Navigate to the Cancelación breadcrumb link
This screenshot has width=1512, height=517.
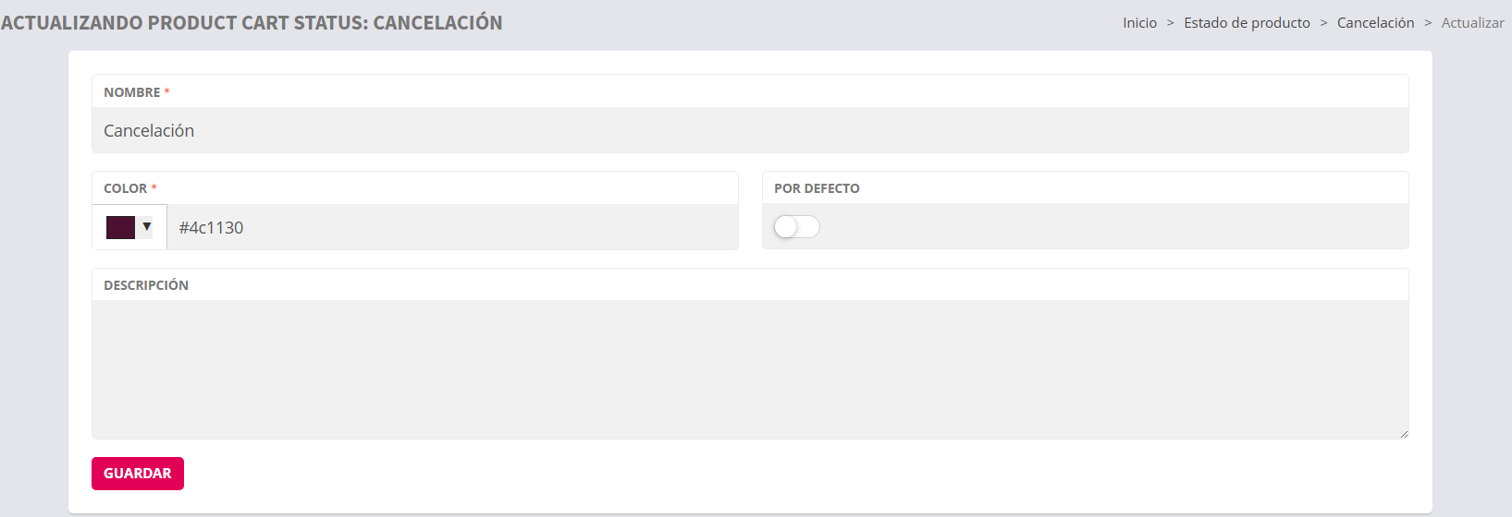pyautogui.click(x=1375, y=23)
